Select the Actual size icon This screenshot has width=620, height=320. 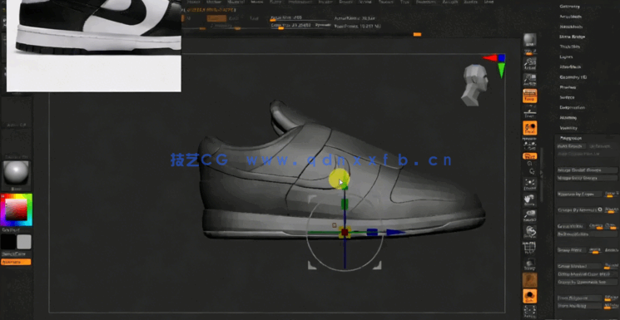530,63
